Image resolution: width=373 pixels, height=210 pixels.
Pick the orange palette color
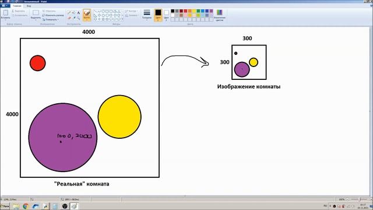(190, 11)
